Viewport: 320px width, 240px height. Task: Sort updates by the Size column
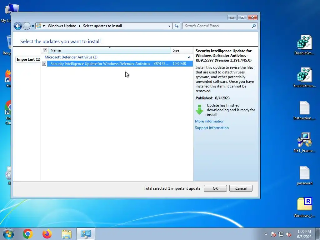click(x=182, y=50)
